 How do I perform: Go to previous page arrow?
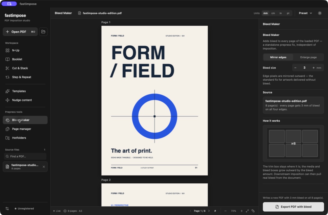click(190, 211)
